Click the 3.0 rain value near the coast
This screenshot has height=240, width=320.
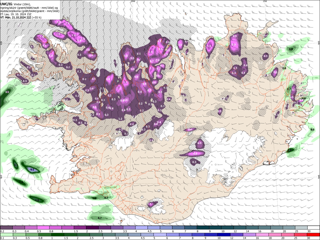click(289, 150)
